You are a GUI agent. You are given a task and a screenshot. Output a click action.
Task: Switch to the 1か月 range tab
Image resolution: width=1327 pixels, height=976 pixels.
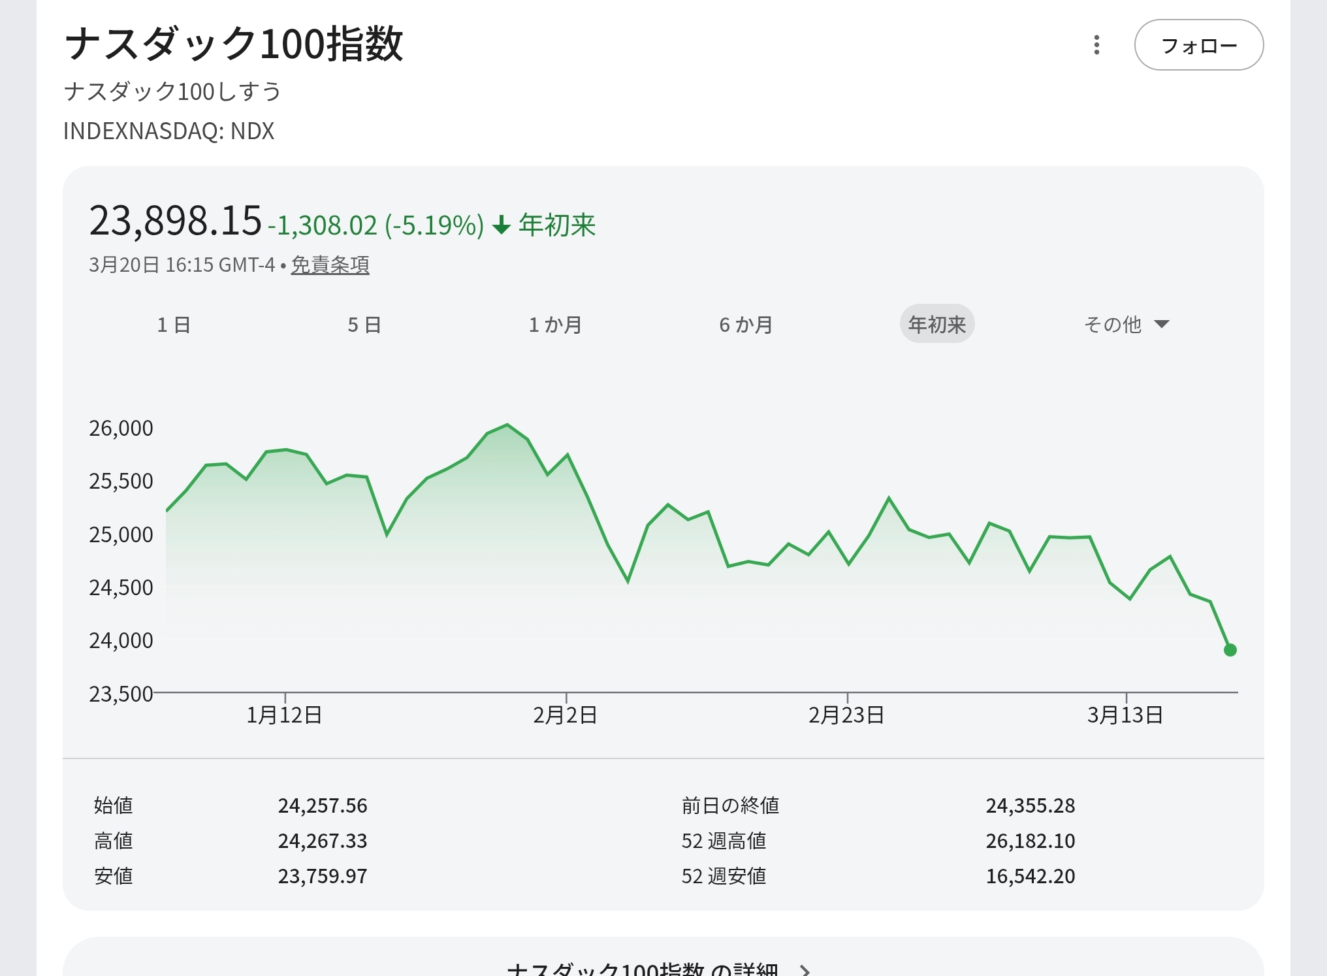(555, 325)
